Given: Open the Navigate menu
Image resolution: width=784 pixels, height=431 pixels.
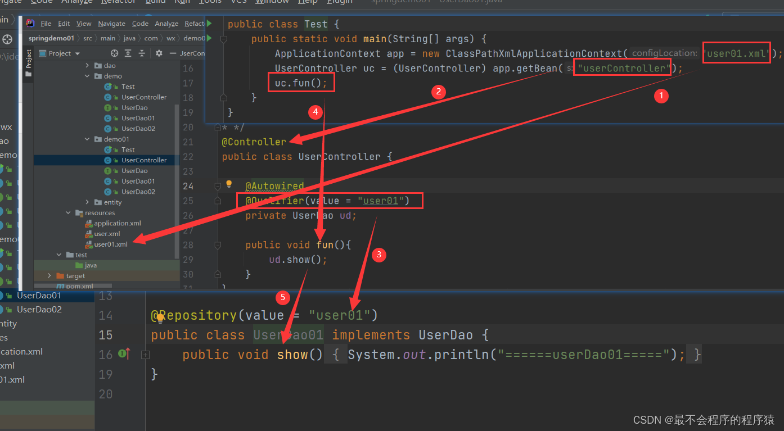Looking at the screenshot, I should (112, 24).
